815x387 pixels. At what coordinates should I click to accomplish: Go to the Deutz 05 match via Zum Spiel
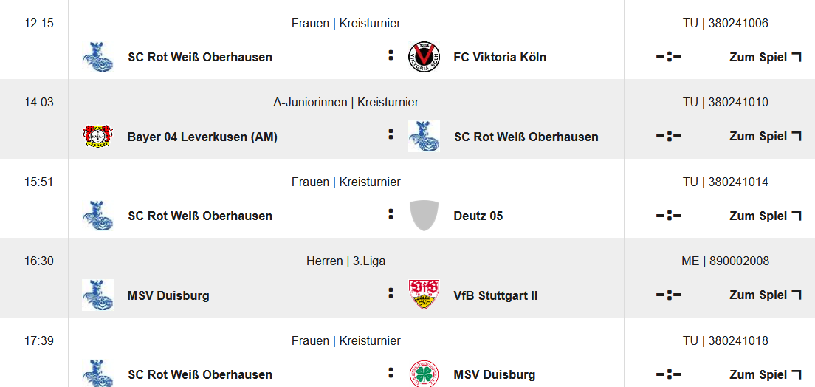pyautogui.click(x=765, y=216)
